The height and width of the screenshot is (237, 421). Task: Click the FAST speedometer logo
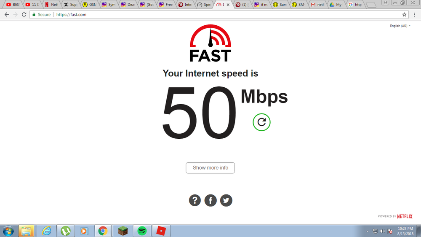(210, 43)
